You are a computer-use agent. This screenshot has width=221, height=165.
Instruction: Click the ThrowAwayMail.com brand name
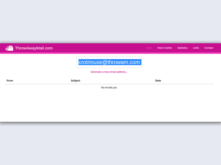(34, 48)
